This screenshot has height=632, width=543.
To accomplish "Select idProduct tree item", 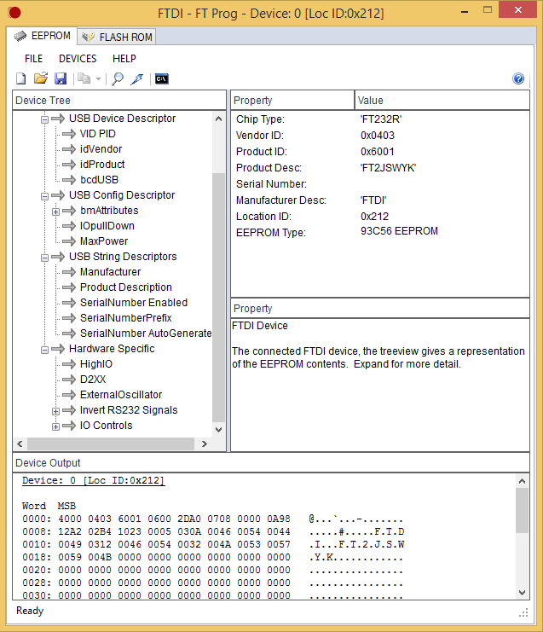I will [102, 165].
